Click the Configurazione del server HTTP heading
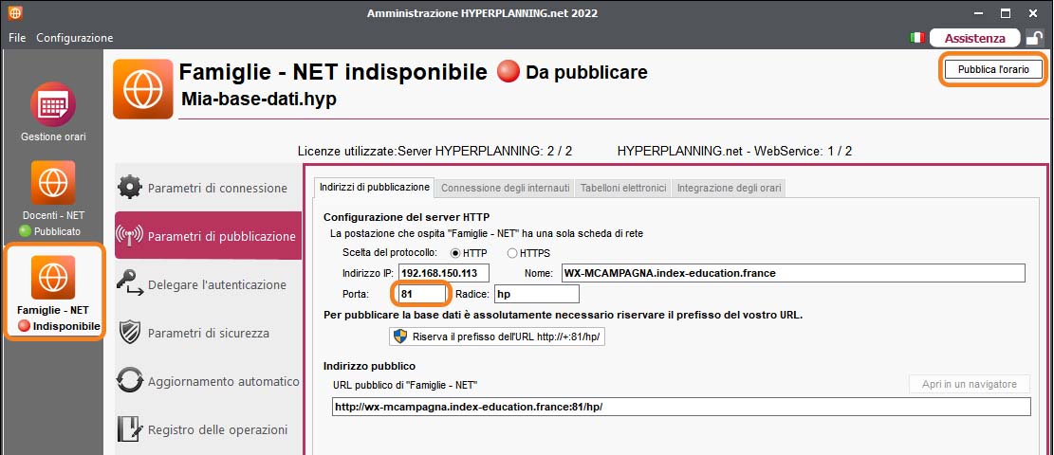 [407, 216]
